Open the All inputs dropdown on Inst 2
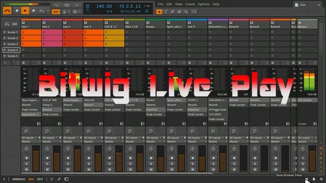This screenshot has height=183, width=326. click(50, 138)
